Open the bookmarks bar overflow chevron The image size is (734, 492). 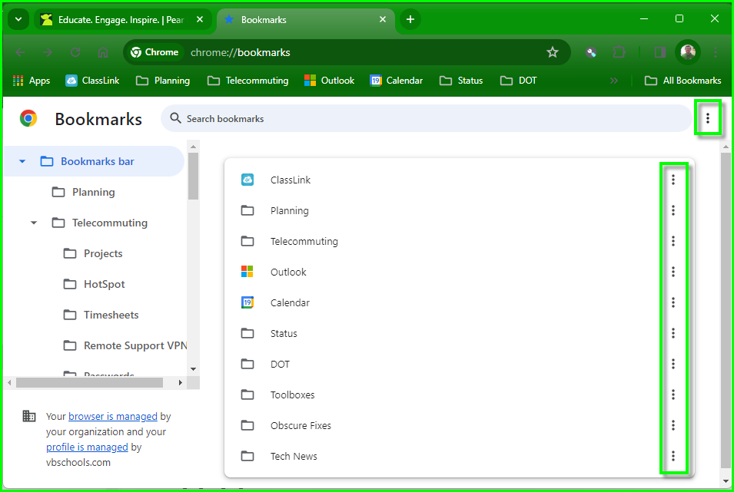pos(614,80)
